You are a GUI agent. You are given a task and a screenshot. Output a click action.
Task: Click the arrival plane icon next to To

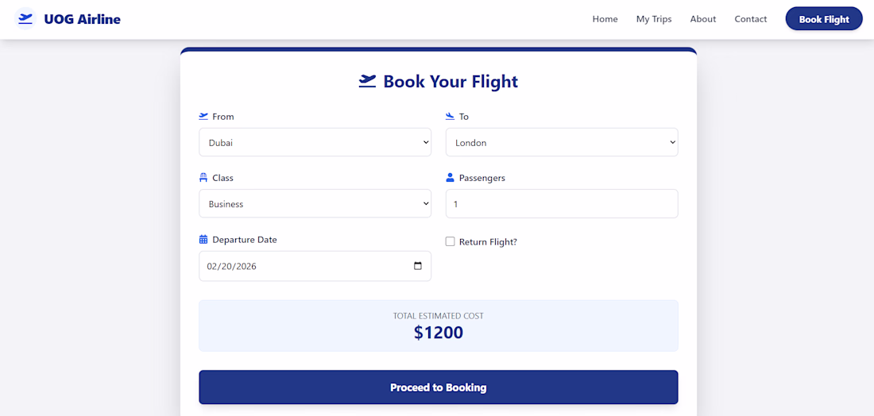[x=450, y=116]
